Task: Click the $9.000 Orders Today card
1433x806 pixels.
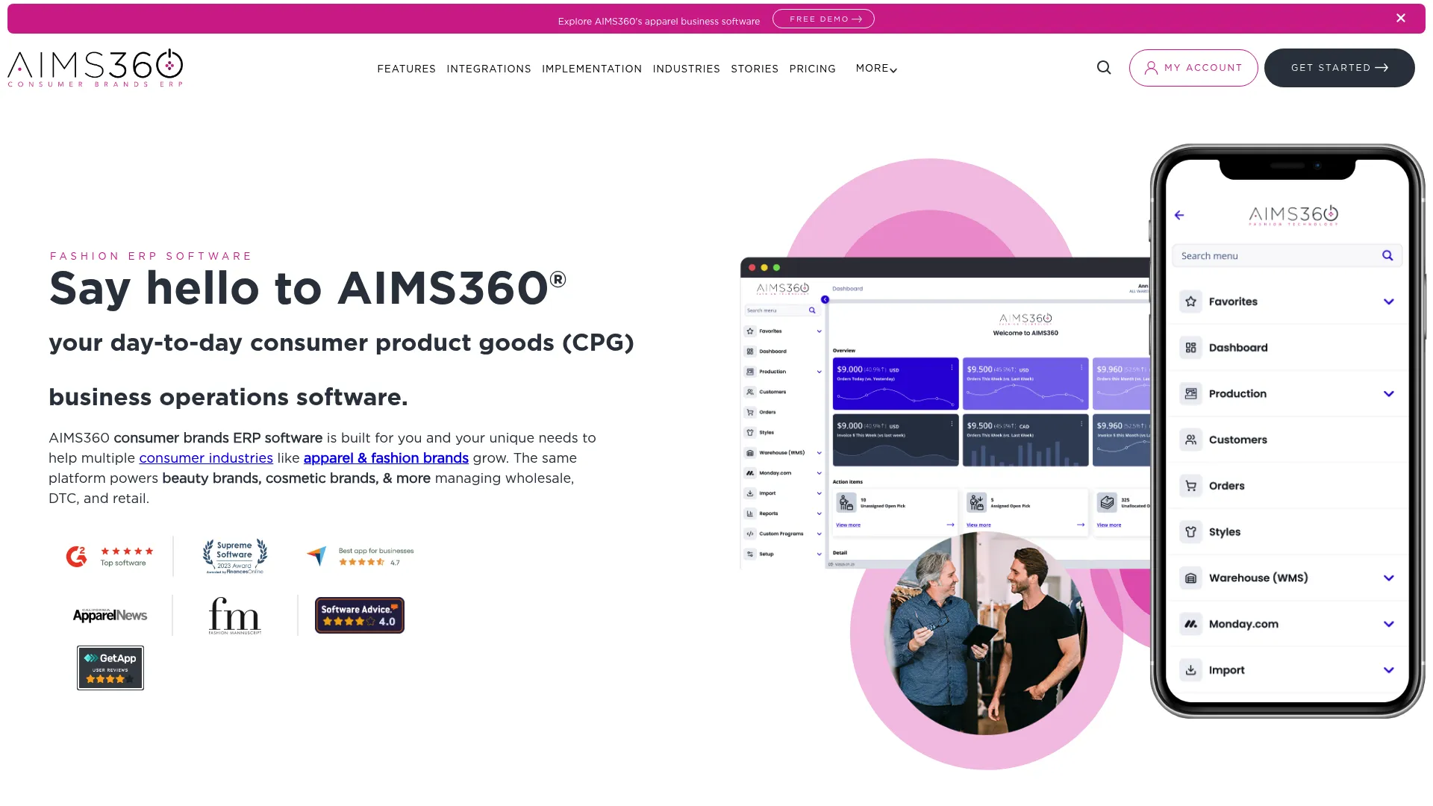Action: click(896, 384)
